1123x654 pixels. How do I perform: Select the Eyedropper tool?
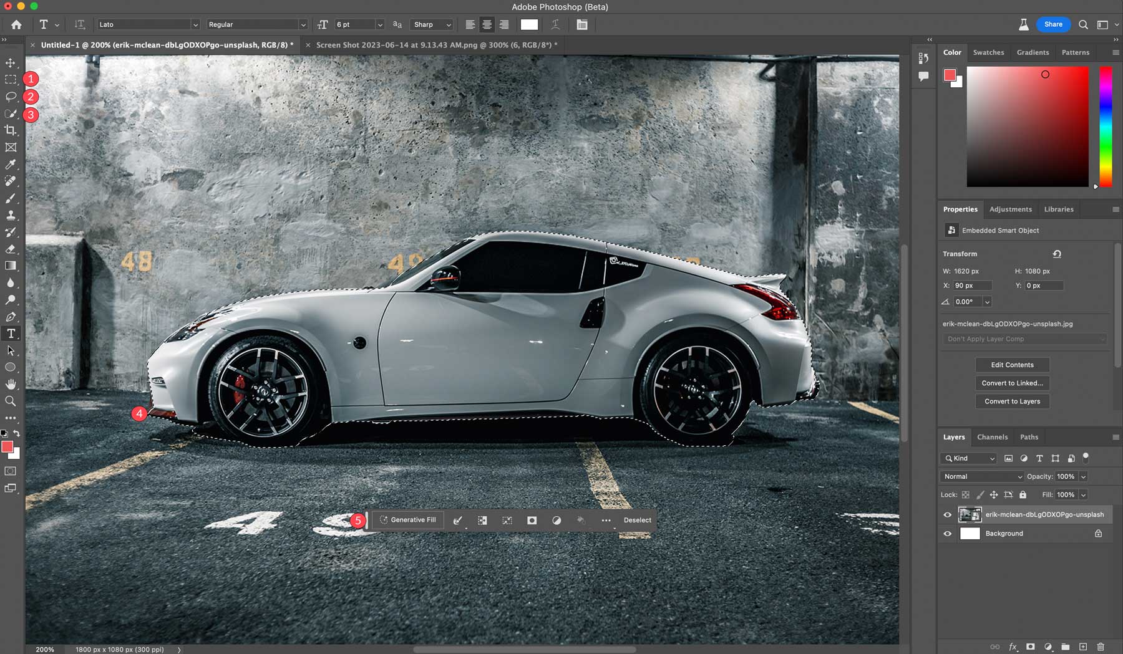11,165
